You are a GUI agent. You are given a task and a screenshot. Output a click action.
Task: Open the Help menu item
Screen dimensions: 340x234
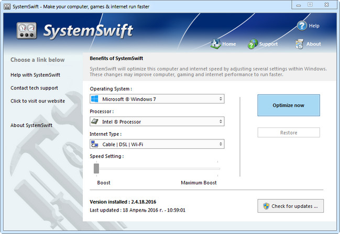tap(308, 26)
